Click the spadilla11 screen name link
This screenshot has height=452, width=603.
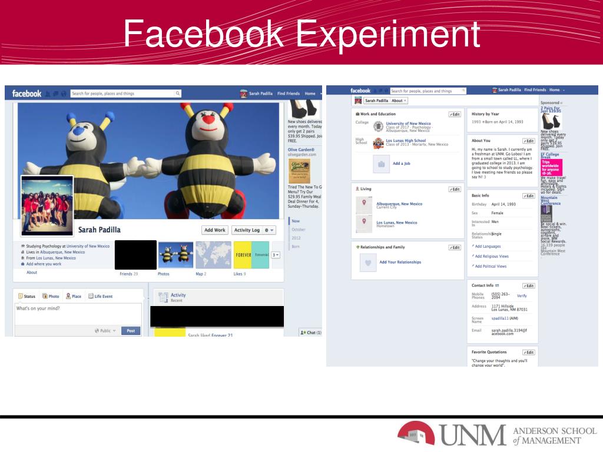[500, 318]
